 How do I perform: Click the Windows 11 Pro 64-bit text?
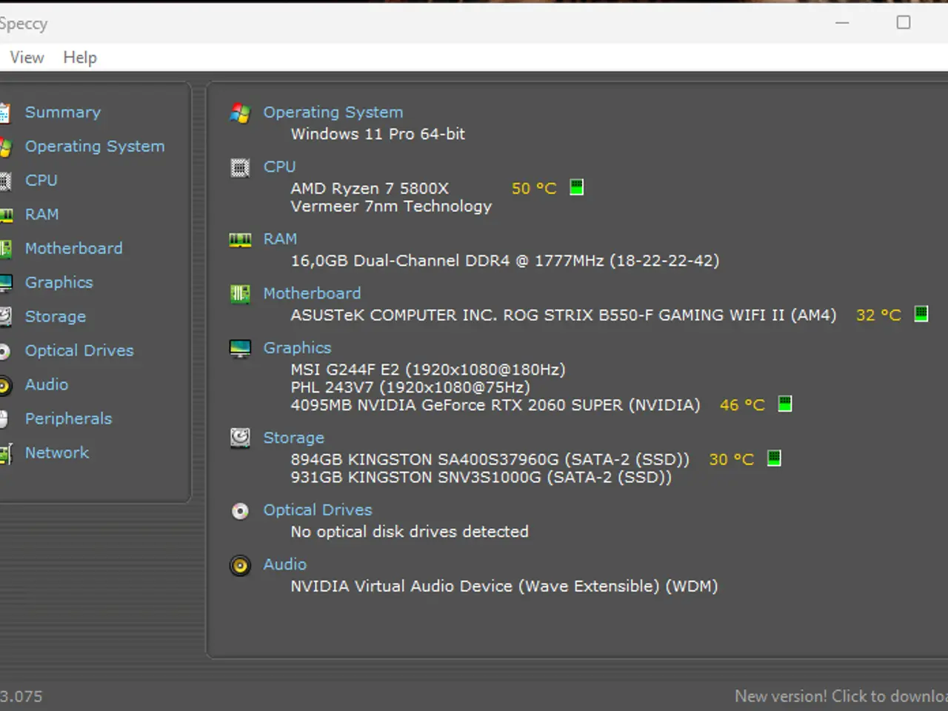pyautogui.click(x=378, y=134)
